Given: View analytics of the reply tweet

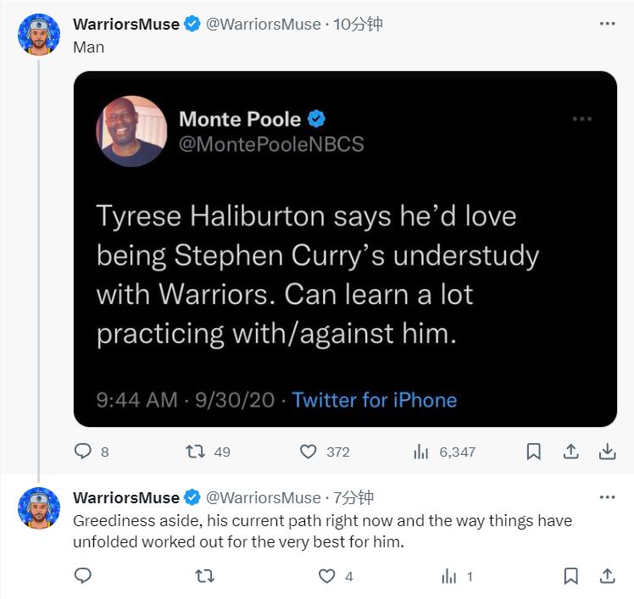Looking at the screenshot, I should (449, 576).
